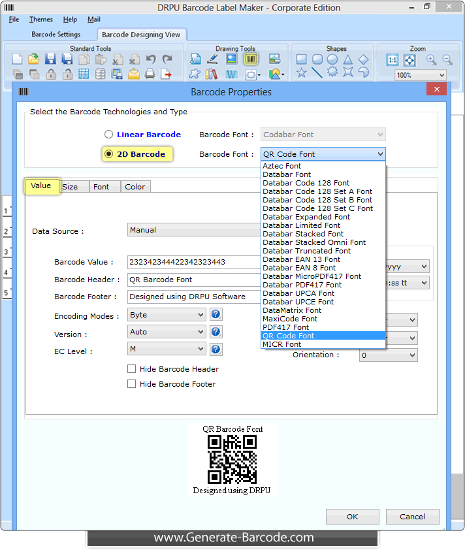
Task: Open the Encoding Modes dropdown
Action: coord(167,315)
